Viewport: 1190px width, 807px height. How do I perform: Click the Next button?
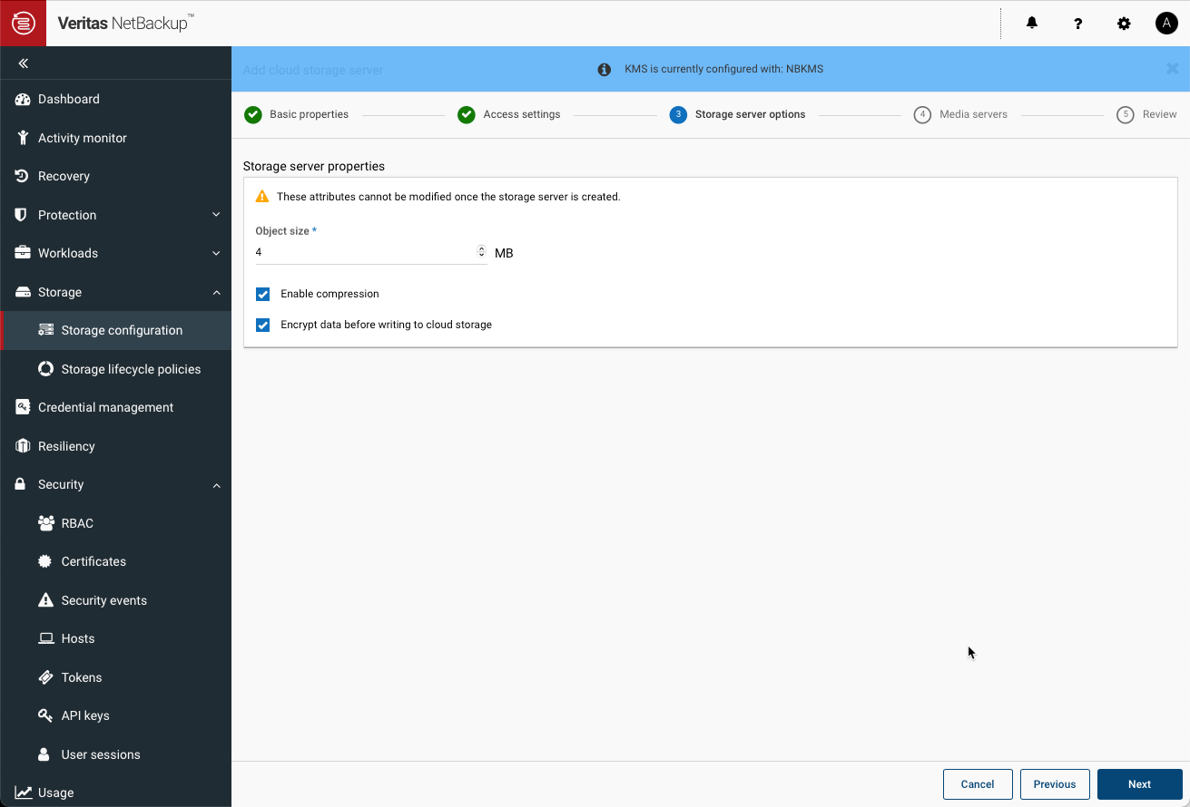[1140, 784]
